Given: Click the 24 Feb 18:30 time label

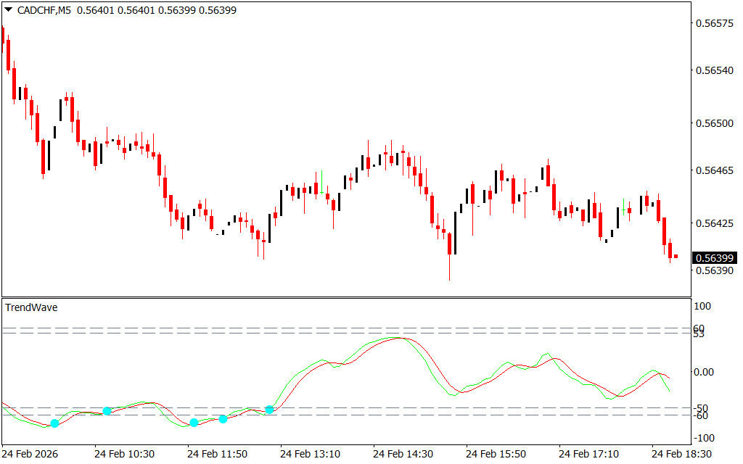Looking at the screenshot, I should click(681, 454).
